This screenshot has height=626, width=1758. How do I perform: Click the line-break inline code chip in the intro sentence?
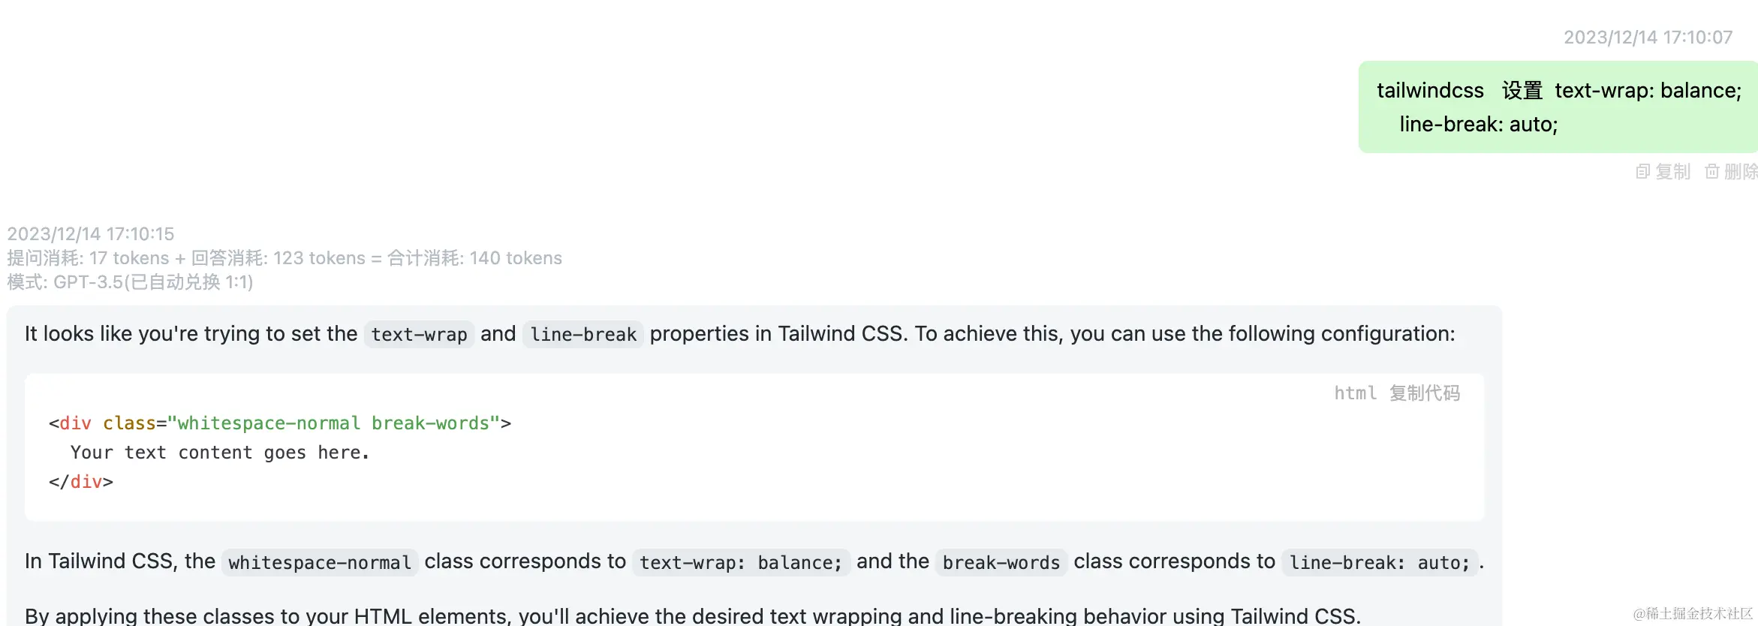583,335
